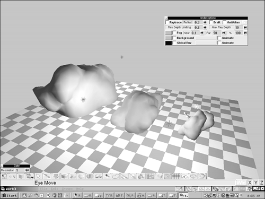Click the Ray Depth Limiting stepper arrows
Viewport: 265px width, 199px height.
tap(205, 28)
